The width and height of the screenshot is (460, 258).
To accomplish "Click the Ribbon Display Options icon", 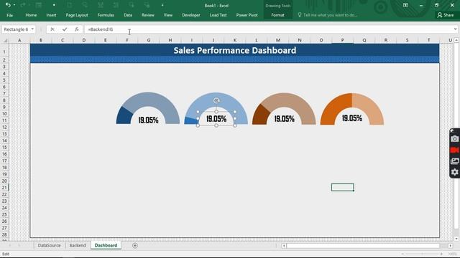I will [405, 5].
